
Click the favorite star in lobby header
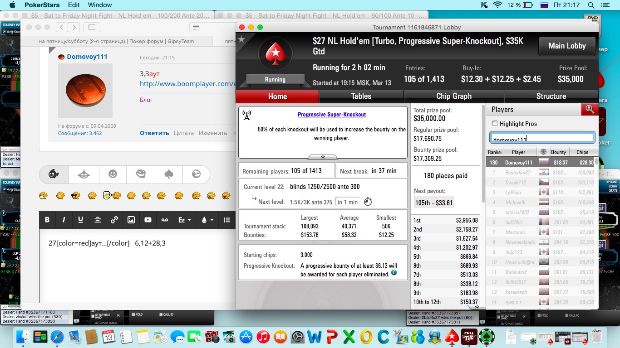point(241,39)
